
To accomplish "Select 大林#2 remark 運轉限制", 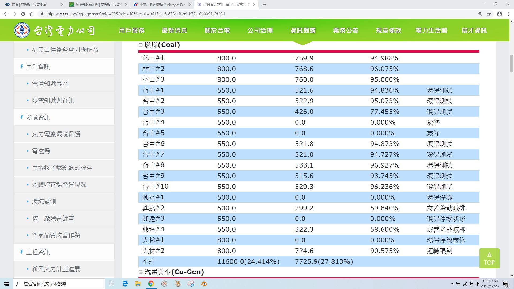I will (439, 251).
